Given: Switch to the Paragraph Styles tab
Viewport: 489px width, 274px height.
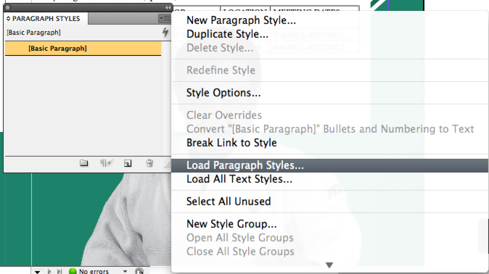Looking at the screenshot, I should pos(46,19).
